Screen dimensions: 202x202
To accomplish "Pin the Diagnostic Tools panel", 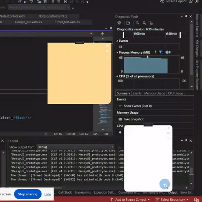I will 186,16.
